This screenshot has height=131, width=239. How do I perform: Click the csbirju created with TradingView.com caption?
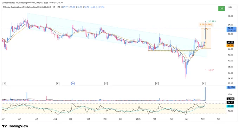tap(32, 2)
